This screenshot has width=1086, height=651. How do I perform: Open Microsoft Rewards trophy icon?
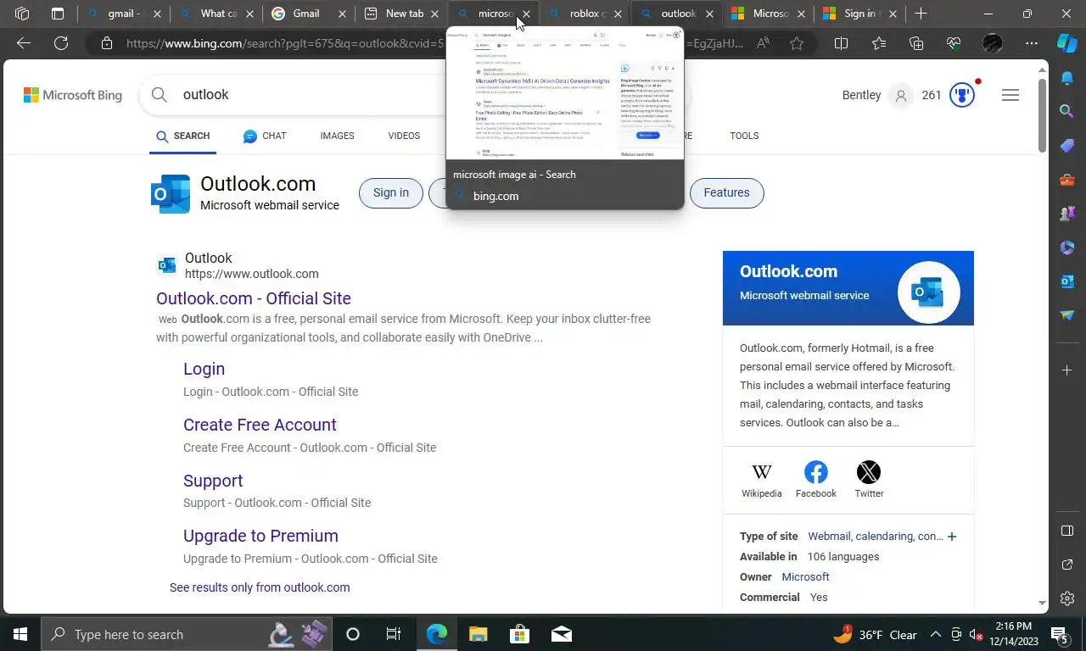(x=961, y=95)
